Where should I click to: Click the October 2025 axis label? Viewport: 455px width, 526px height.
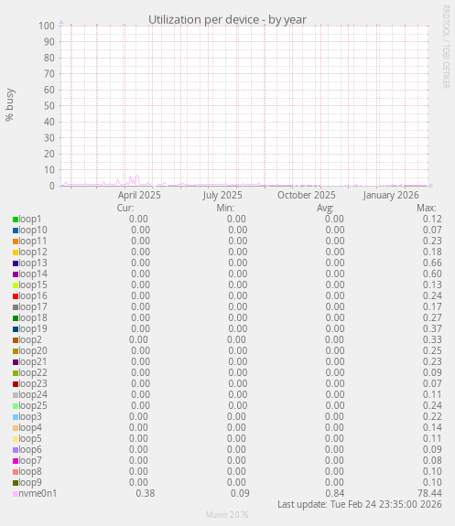tap(307, 195)
